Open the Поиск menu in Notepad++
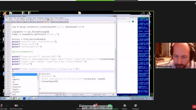The height and width of the screenshot is (110, 196). click(15, 18)
